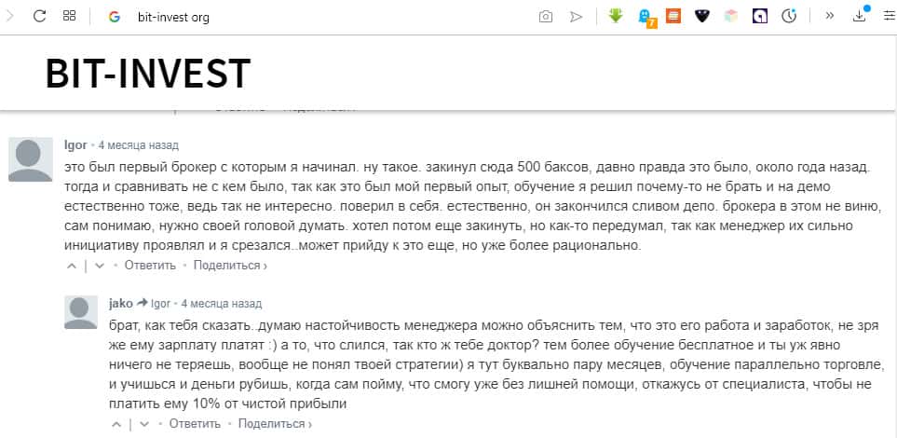Upvote Igor's comment

coord(72,267)
